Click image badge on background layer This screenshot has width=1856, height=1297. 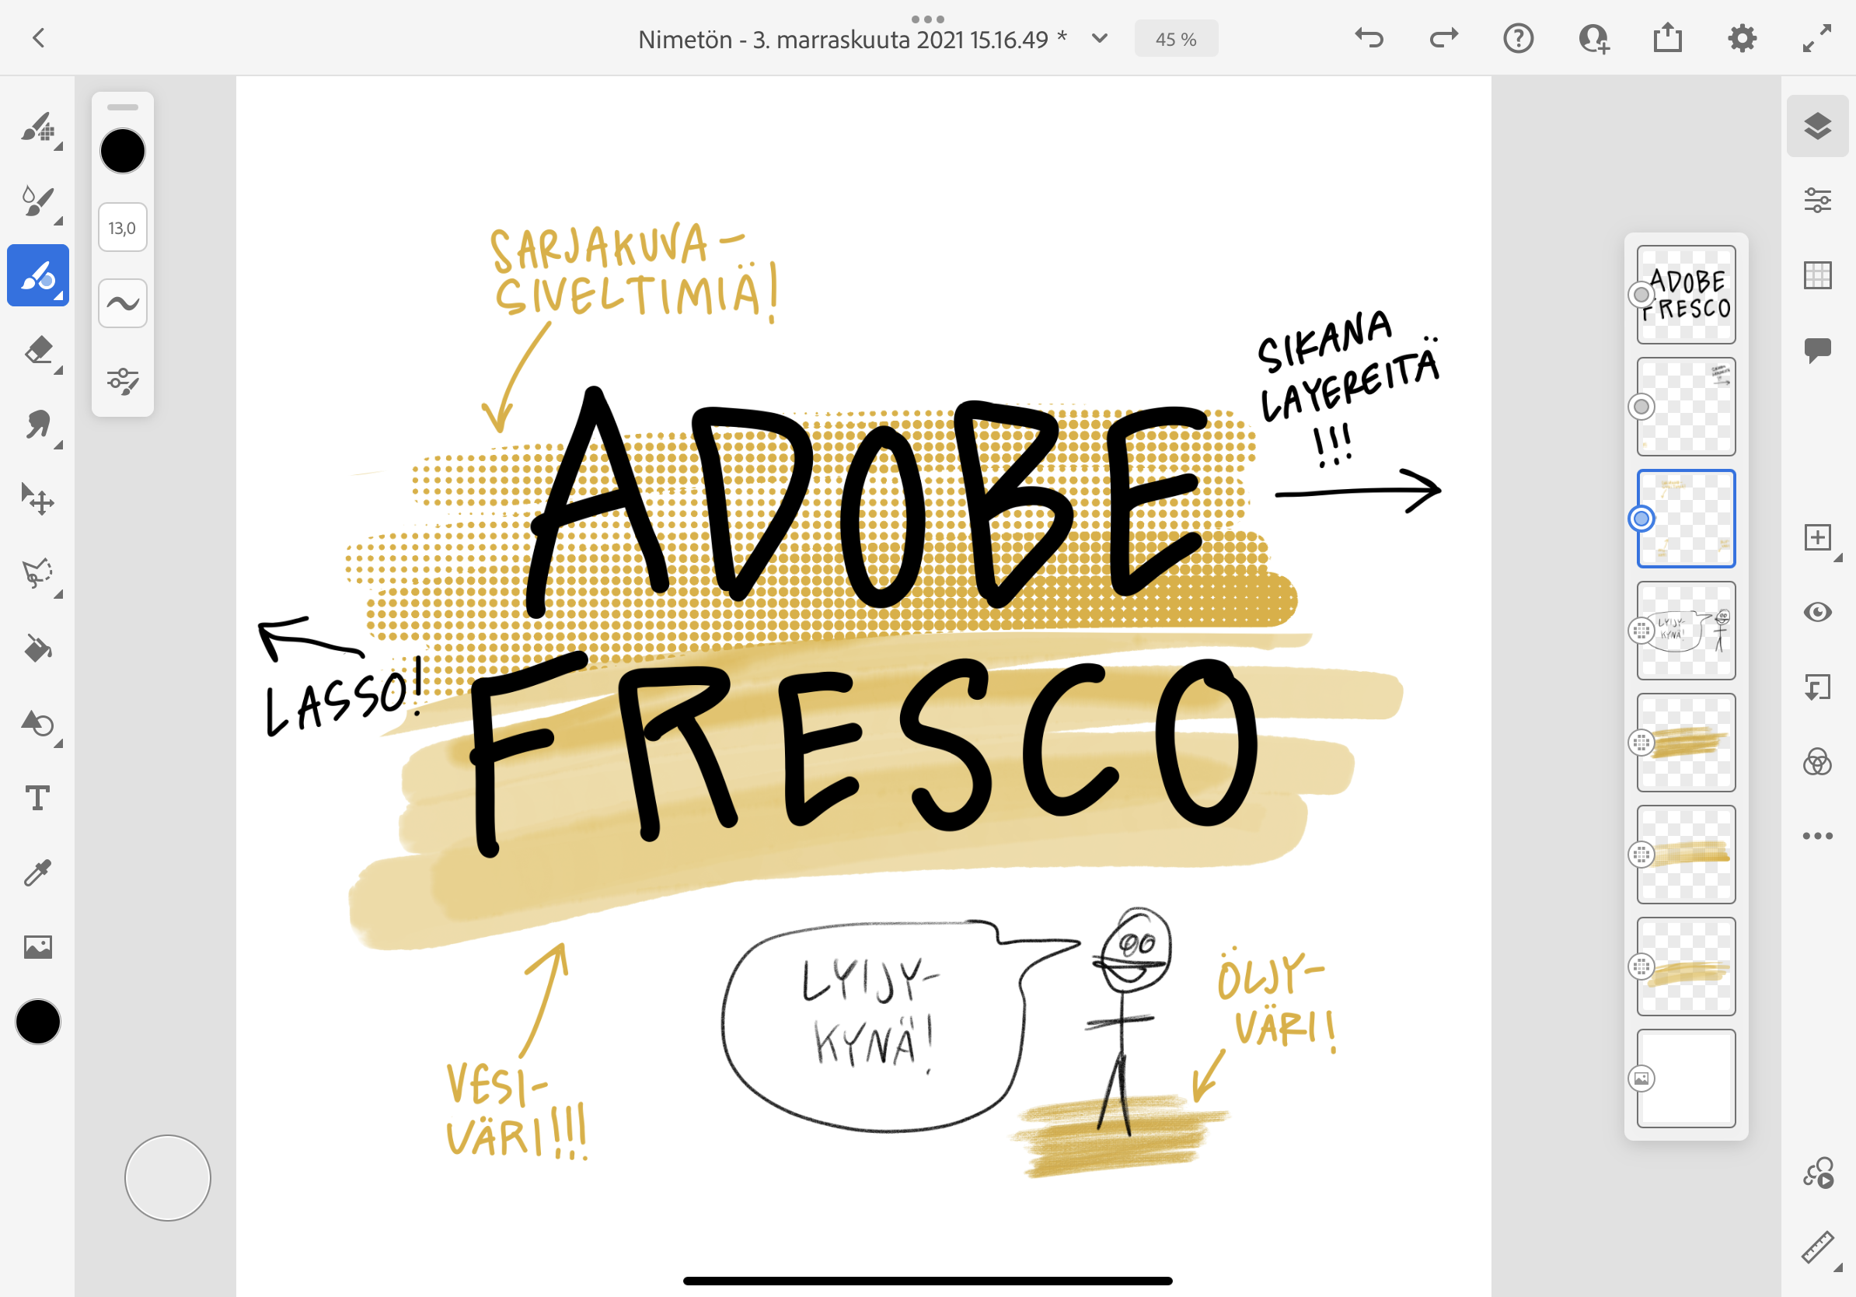pyautogui.click(x=1641, y=1079)
